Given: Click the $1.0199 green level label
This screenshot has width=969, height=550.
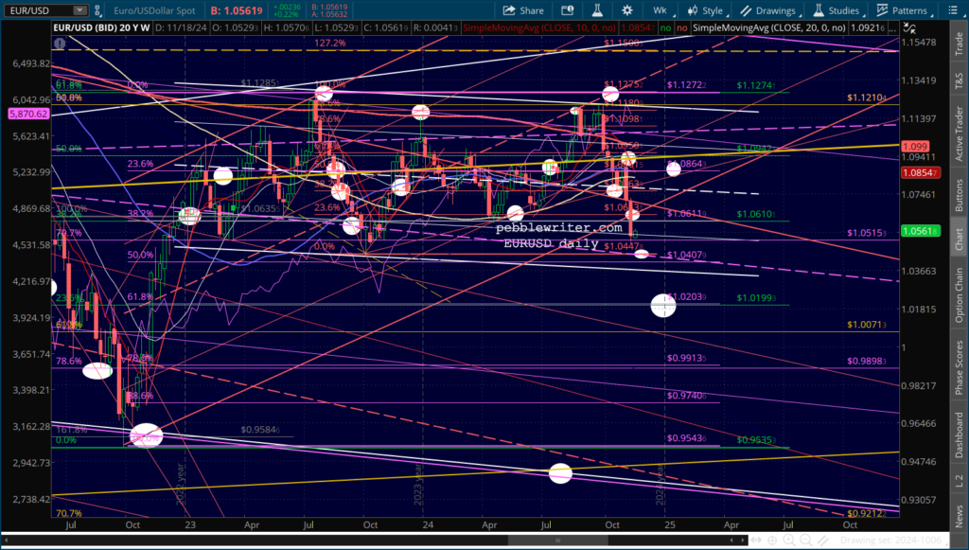Looking at the screenshot, I should click(755, 298).
